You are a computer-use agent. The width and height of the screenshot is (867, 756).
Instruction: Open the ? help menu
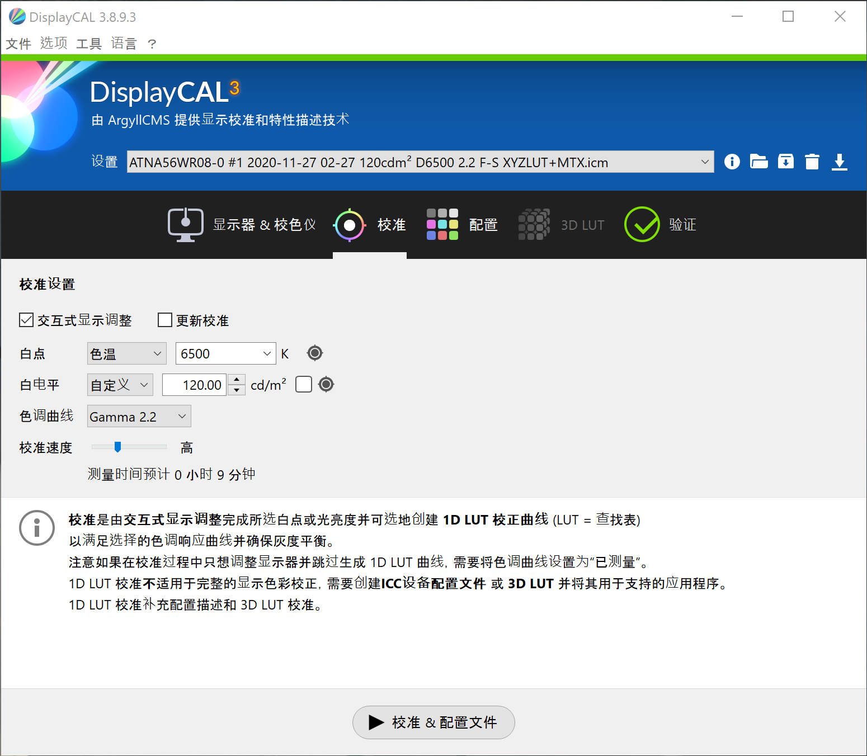(152, 44)
